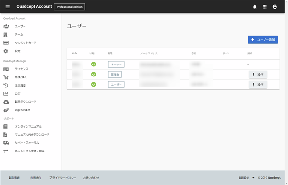The height and width of the screenshot is (185, 288).
Task: Click the ユーザー people icon in sidebar
Action: (6, 26)
